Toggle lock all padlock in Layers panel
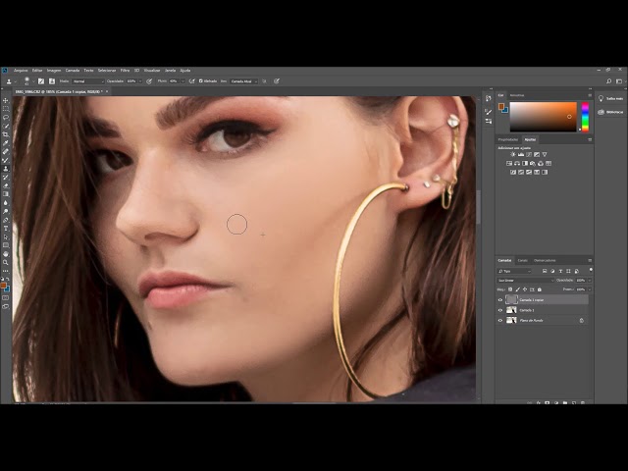The height and width of the screenshot is (471, 628). (x=540, y=289)
